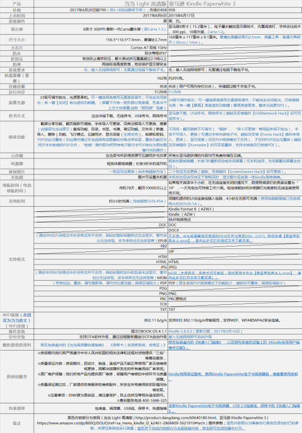Click the launch date 2015年6月17日
302x433 pixels.
(182, 16)
